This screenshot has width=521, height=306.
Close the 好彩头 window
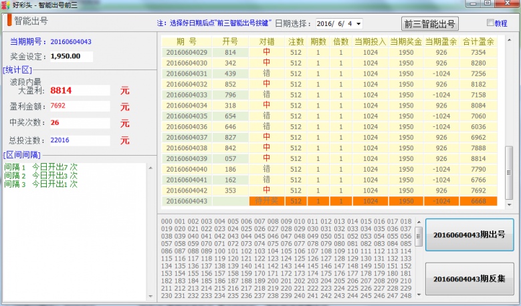[507, 4]
